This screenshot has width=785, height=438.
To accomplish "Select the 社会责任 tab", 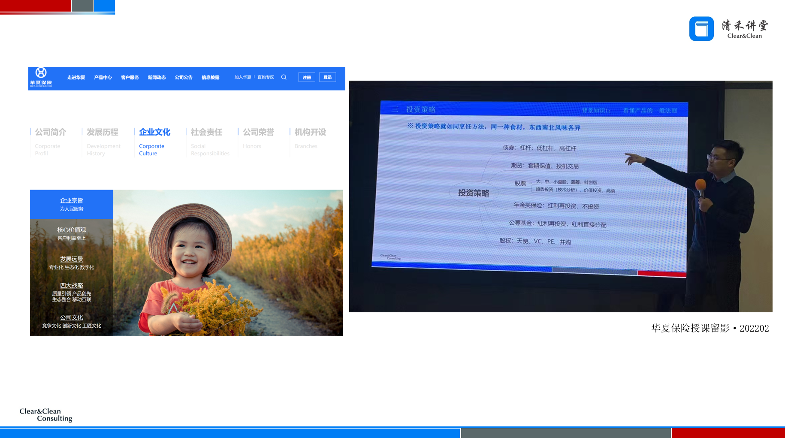I will (x=206, y=132).
